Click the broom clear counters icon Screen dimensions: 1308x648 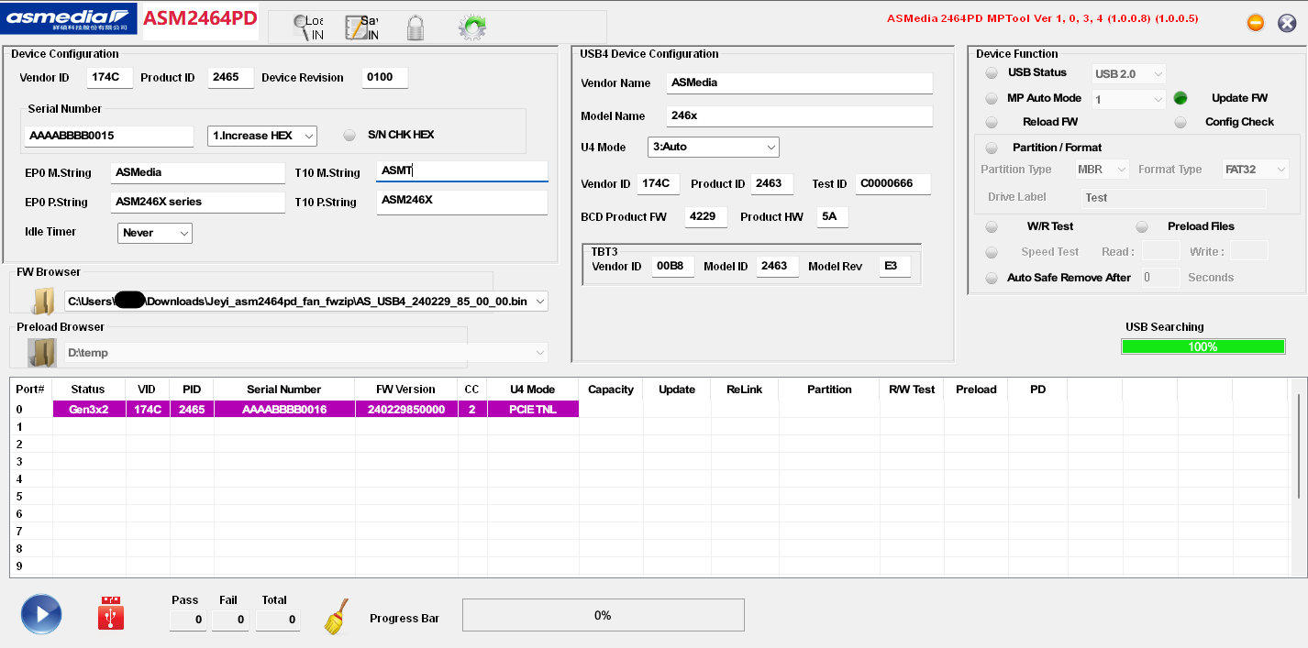pos(337,617)
